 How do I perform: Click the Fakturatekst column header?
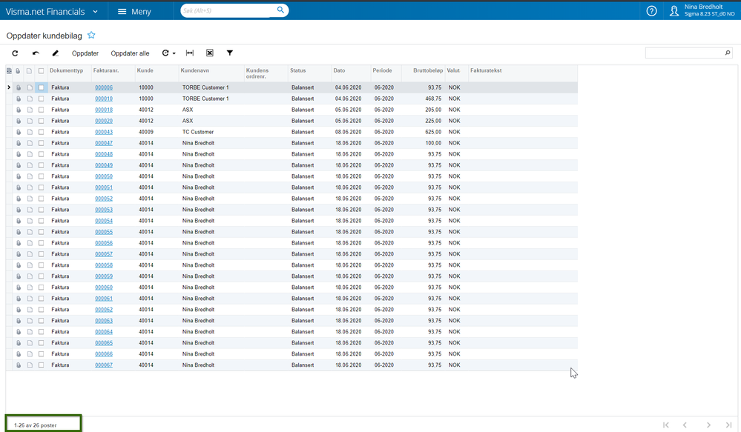tap(486, 70)
